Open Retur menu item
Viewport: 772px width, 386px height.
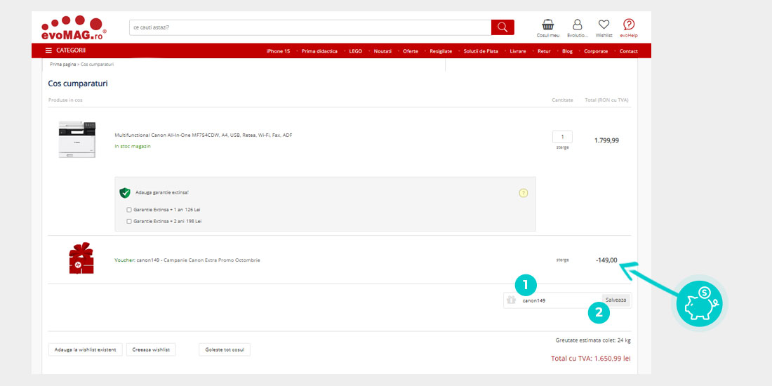click(x=544, y=51)
